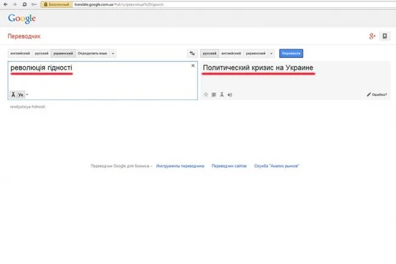Click the Ä romanization icon under the translation
396x264 pixels.
tap(222, 95)
